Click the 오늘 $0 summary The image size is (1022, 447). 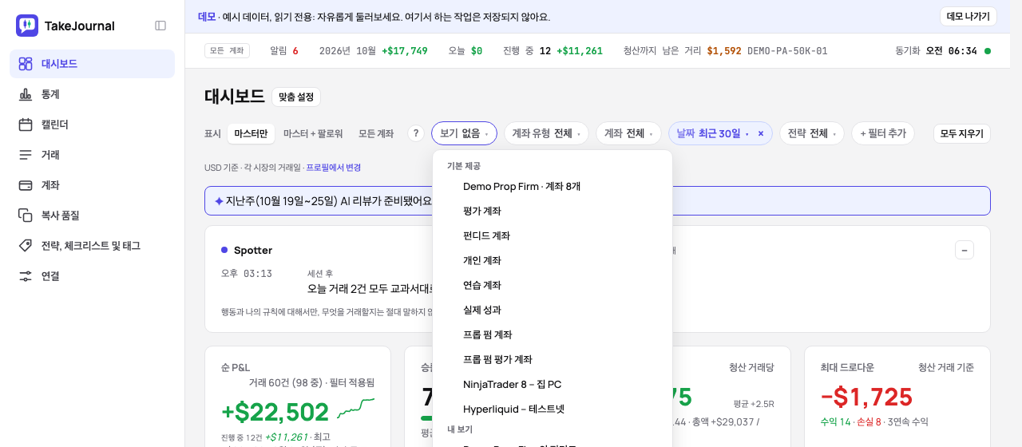(465, 51)
